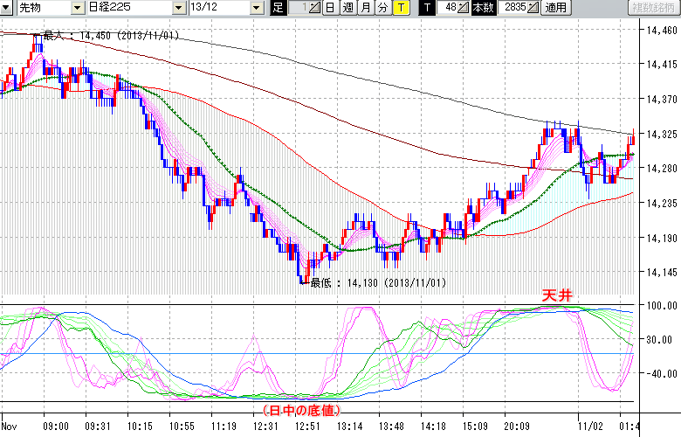Toggle the yellow T tick button

pyautogui.click(x=401, y=8)
